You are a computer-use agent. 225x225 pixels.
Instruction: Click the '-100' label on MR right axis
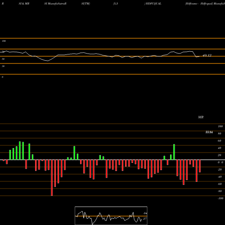pos(220,198)
